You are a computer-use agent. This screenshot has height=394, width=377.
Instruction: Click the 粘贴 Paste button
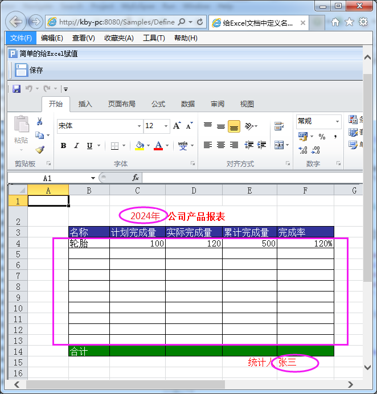[x=21, y=131]
